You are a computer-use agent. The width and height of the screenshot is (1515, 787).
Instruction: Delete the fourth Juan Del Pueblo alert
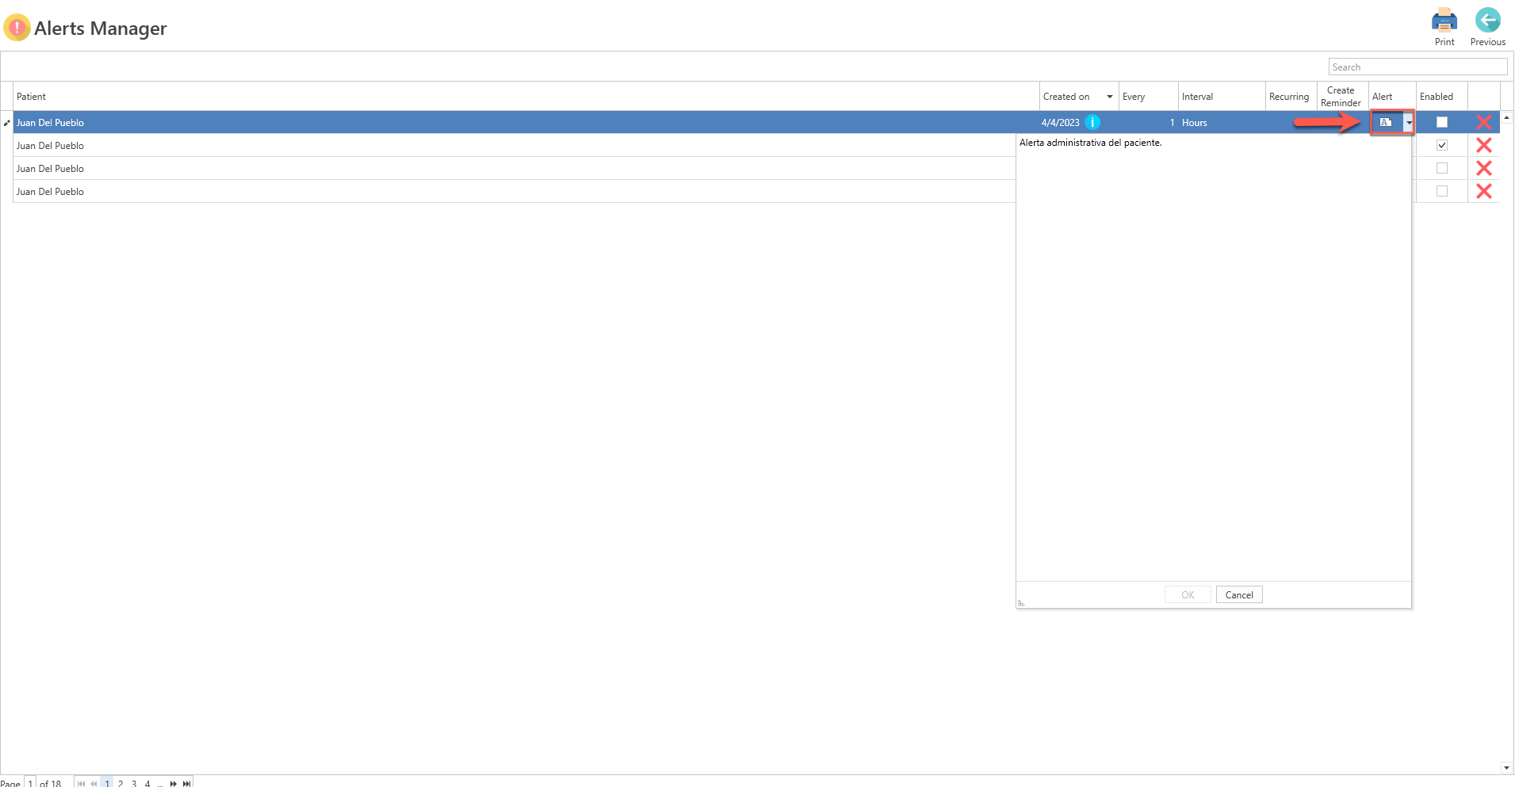(x=1484, y=191)
